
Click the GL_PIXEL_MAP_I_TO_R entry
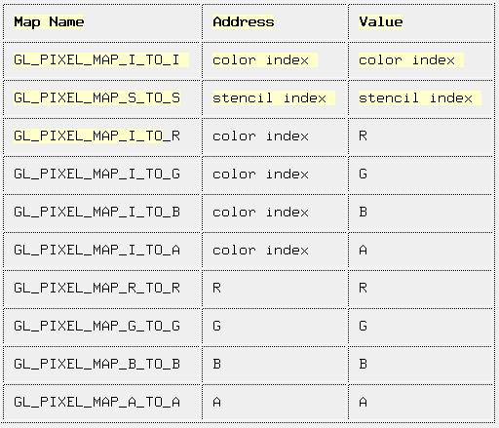96,136
